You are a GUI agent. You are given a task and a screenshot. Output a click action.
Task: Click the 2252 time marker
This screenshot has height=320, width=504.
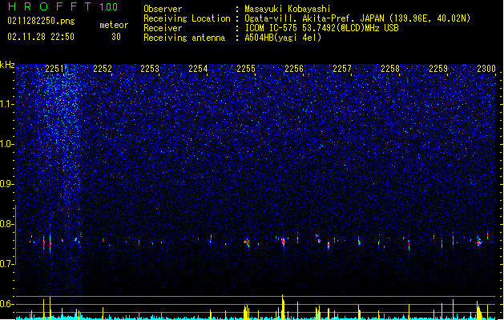click(x=103, y=69)
